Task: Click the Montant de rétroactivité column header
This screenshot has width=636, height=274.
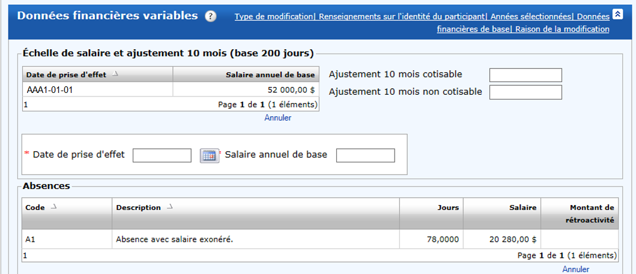Action: pos(580,213)
